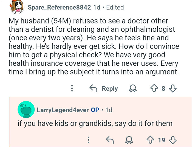Viewport: 192px width, 147px height.
Task: Click the OP badge label
Action: coord(95,110)
